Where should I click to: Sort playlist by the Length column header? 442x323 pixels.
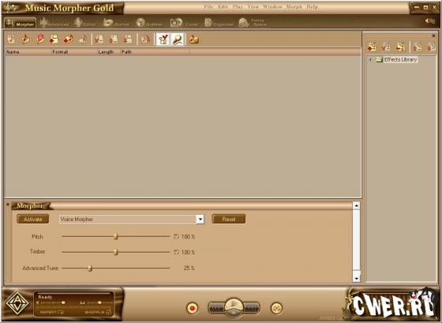tap(109, 52)
